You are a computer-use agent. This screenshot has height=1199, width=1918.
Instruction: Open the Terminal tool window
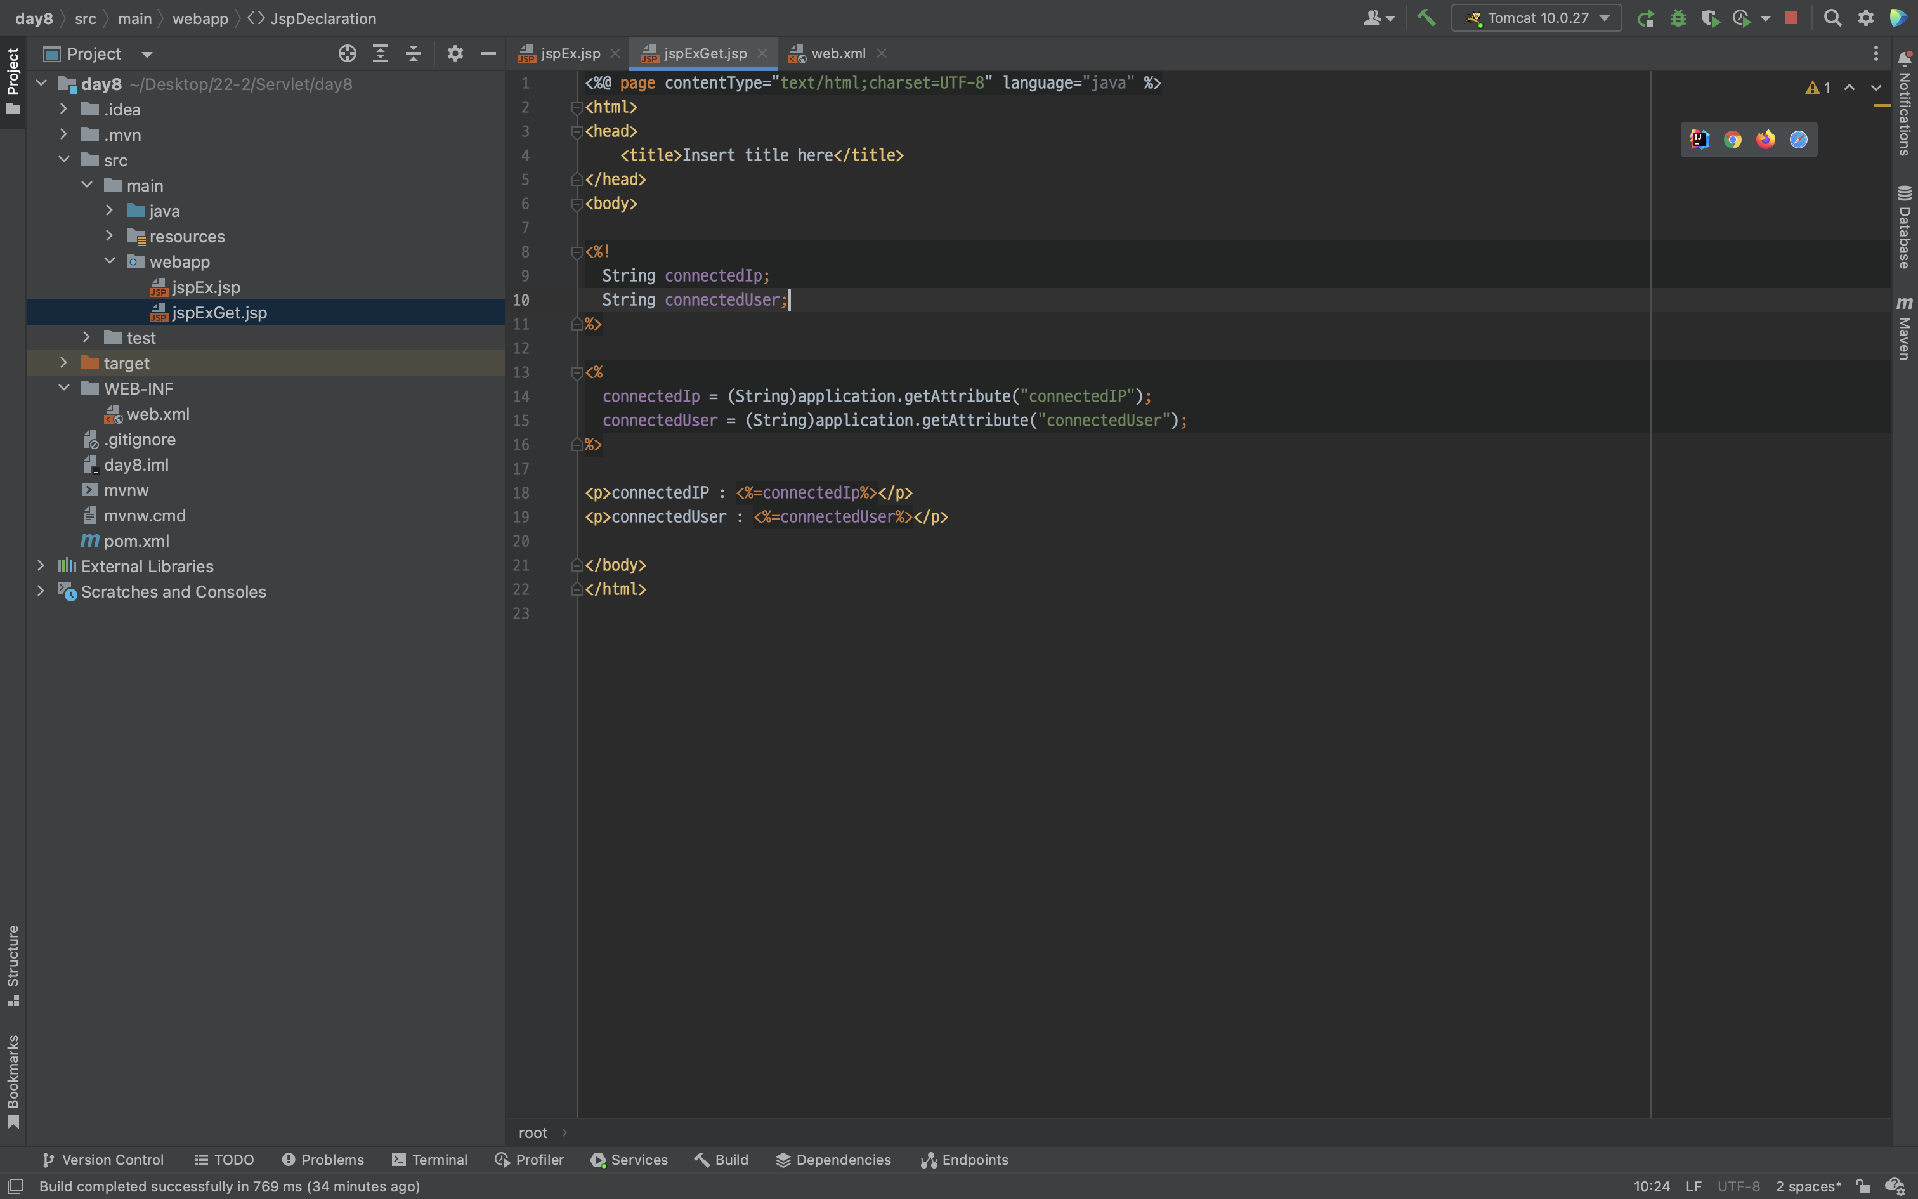429,1160
